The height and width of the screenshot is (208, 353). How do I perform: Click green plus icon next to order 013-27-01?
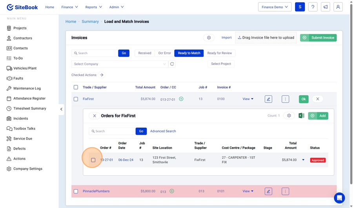coord(181,99)
